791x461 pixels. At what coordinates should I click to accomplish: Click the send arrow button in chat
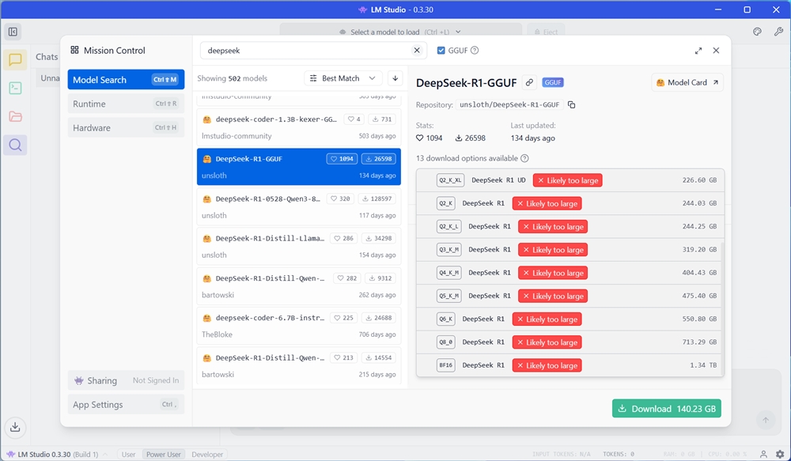tap(766, 420)
